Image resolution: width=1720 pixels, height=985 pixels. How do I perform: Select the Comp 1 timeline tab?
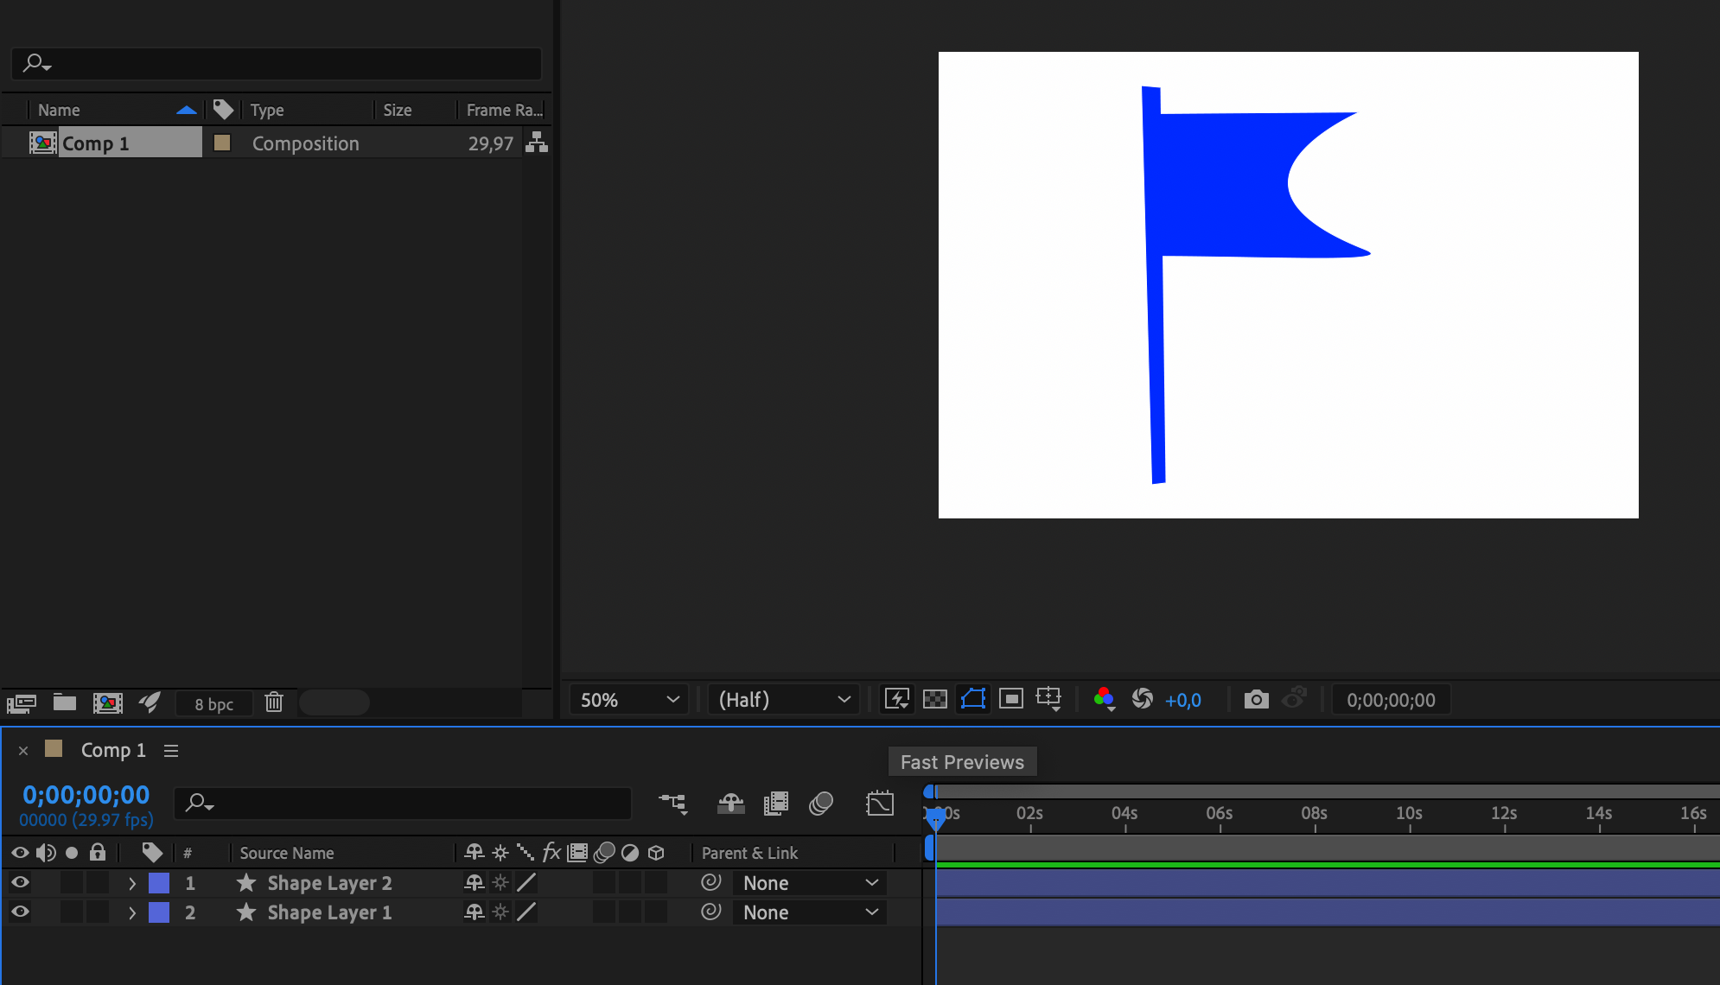pyautogui.click(x=113, y=750)
